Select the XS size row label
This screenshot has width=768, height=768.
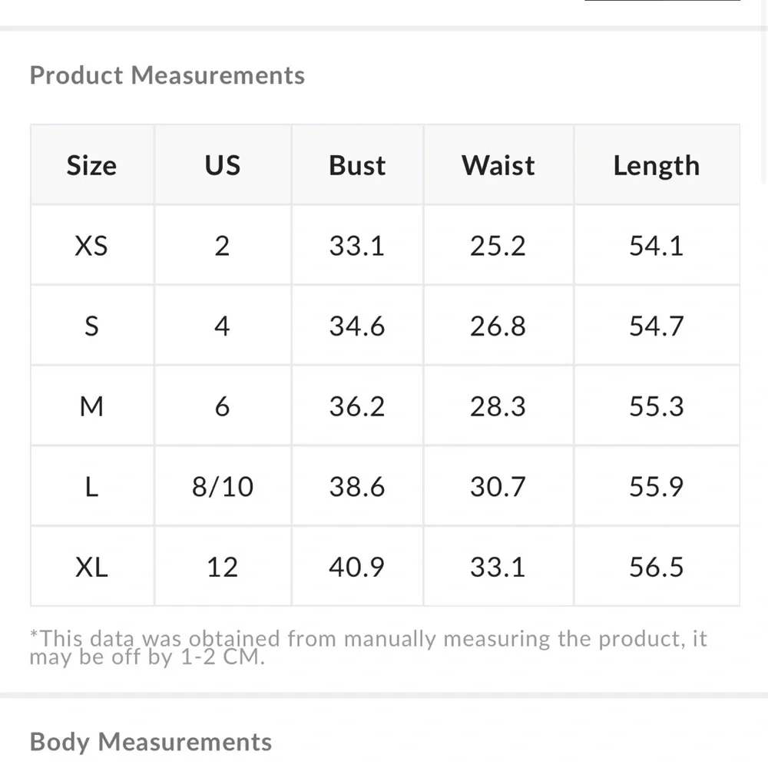(x=91, y=246)
